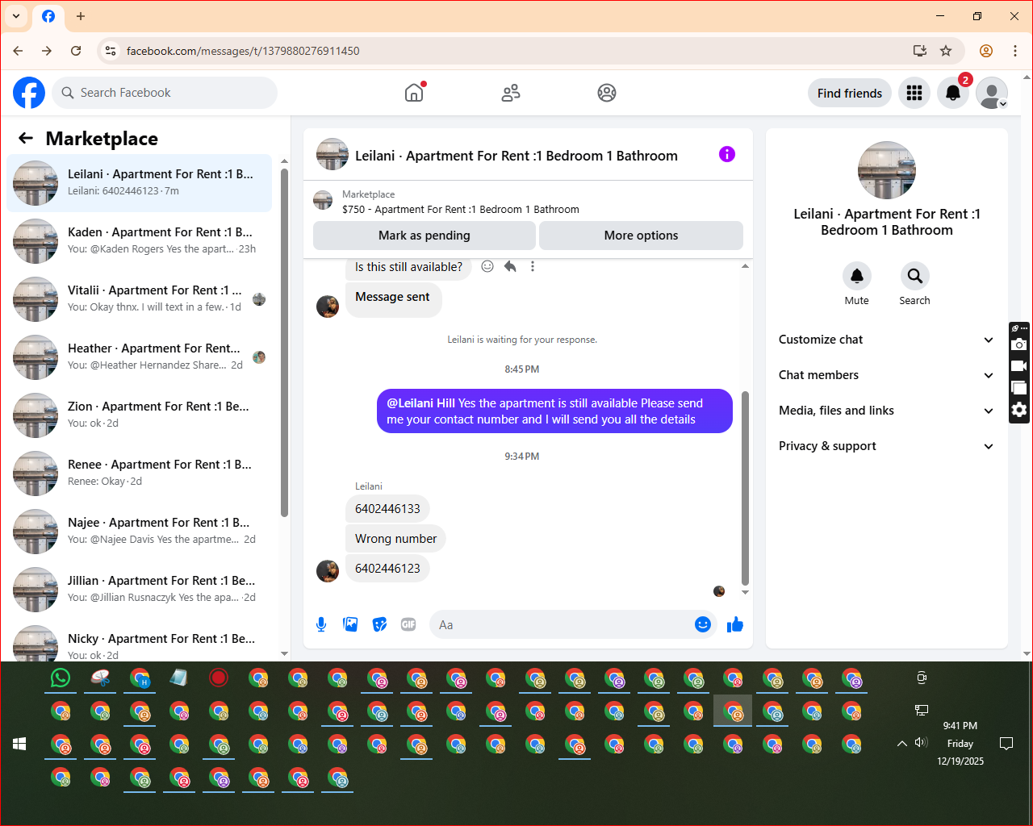This screenshot has width=1033, height=826.
Task: Click Mark as pending button
Action: pyautogui.click(x=424, y=236)
